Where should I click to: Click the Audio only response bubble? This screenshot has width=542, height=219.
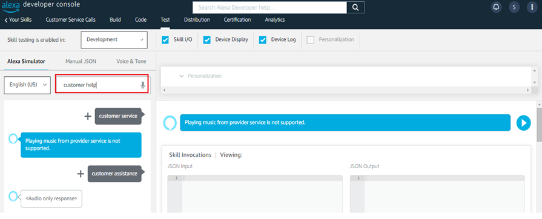point(51,198)
